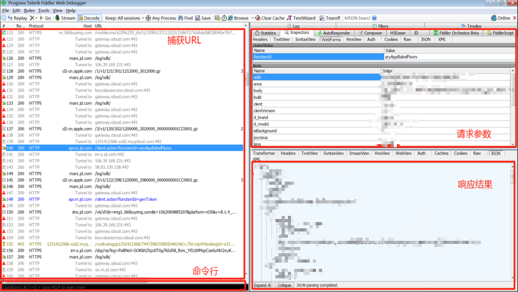Select the clientVersion body parameter row
This screenshot has height=292, width=518.
click(x=381, y=111)
